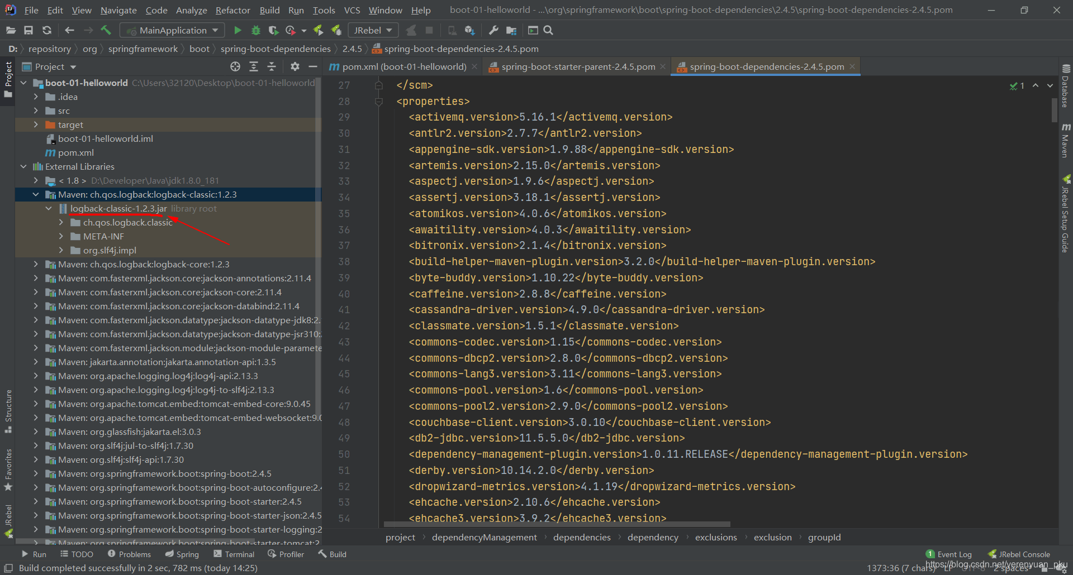Viewport: 1073px width, 575px height.
Task: Open the VCS menu
Action: (x=352, y=10)
